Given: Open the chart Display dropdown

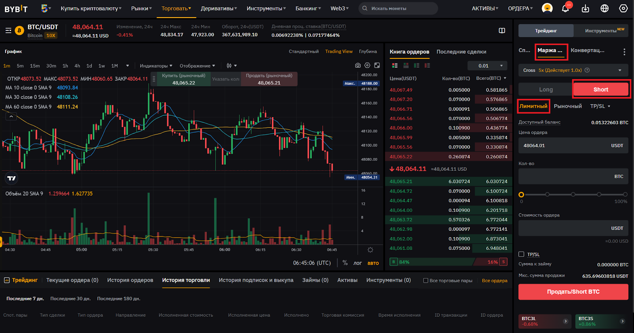Looking at the screenshot, I should click(x=197, y=66).
